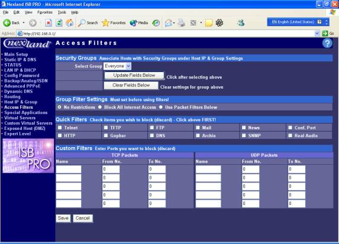Open the Tools menu
The height and width of the screenshot is (244, 339).
click(62, 12)
